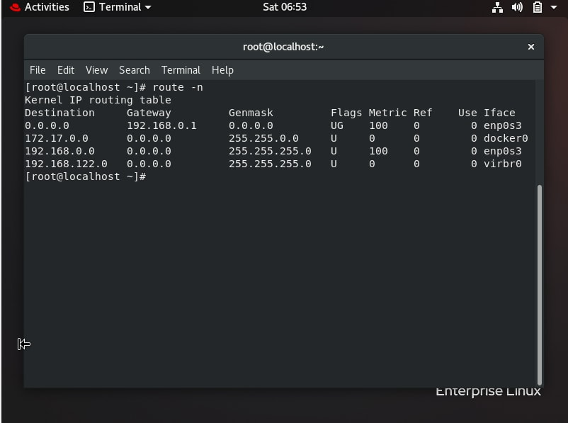Click the Ref column header

[423, 113]
